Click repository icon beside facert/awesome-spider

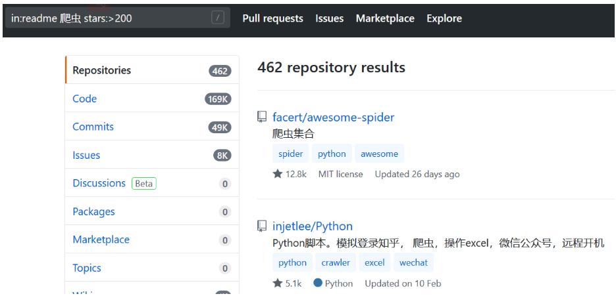tap(262, 117)
